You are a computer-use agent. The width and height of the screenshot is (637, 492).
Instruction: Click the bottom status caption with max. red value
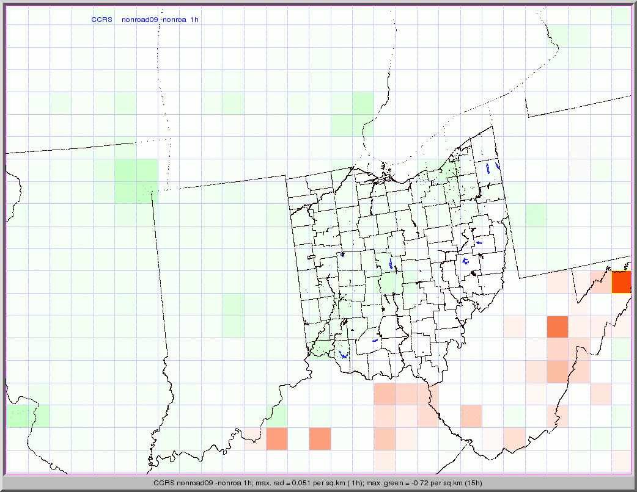click(x=318, y=483)
